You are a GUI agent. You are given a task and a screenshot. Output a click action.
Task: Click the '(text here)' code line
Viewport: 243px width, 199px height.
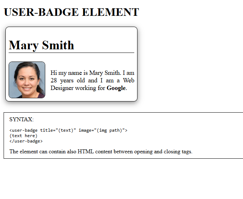[23, 136]
